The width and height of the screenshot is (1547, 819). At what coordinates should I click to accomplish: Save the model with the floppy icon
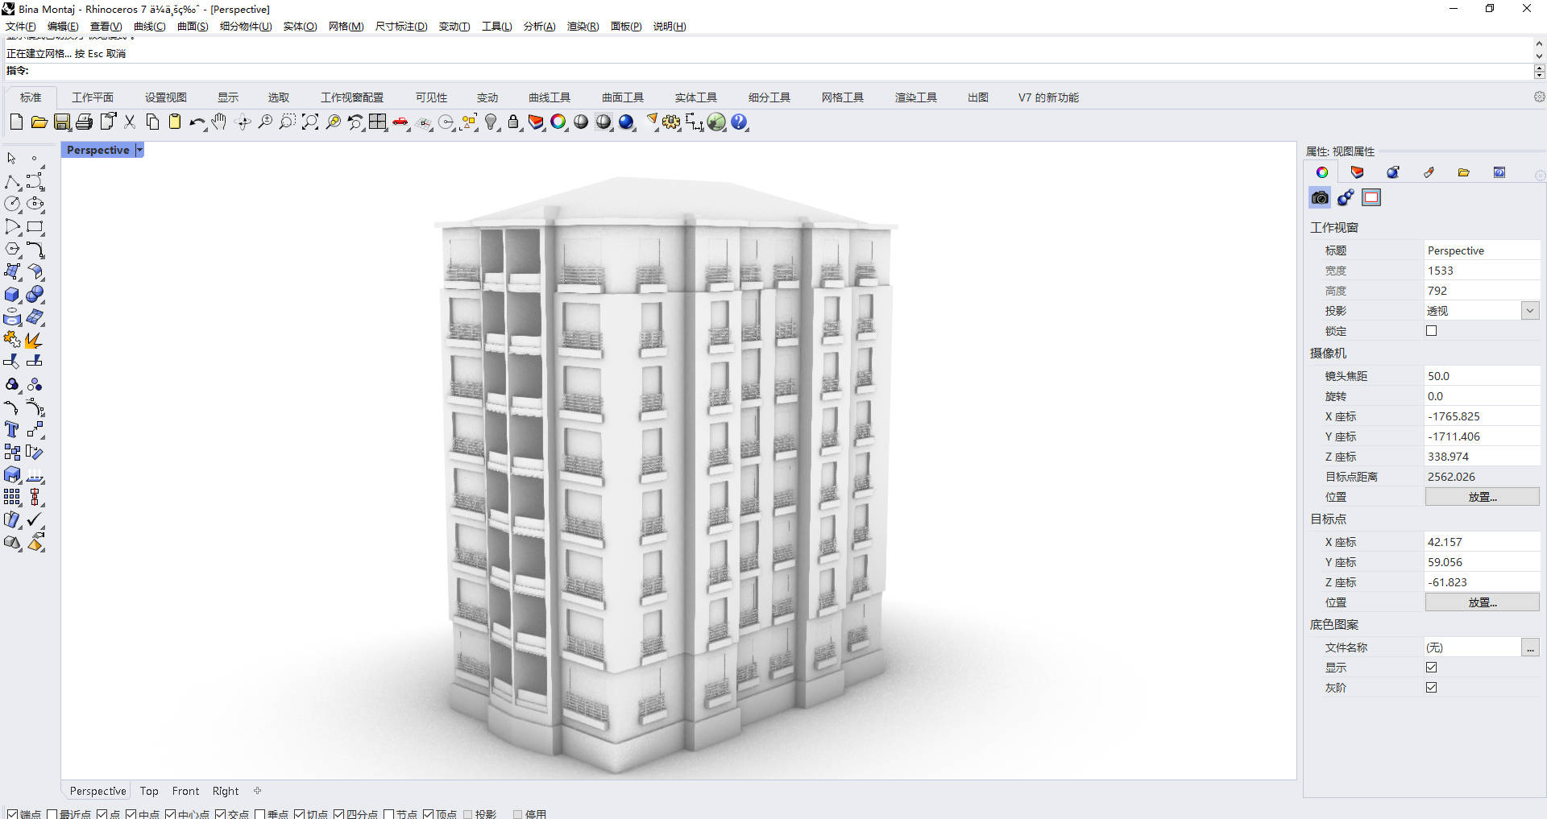click(62, 122)
